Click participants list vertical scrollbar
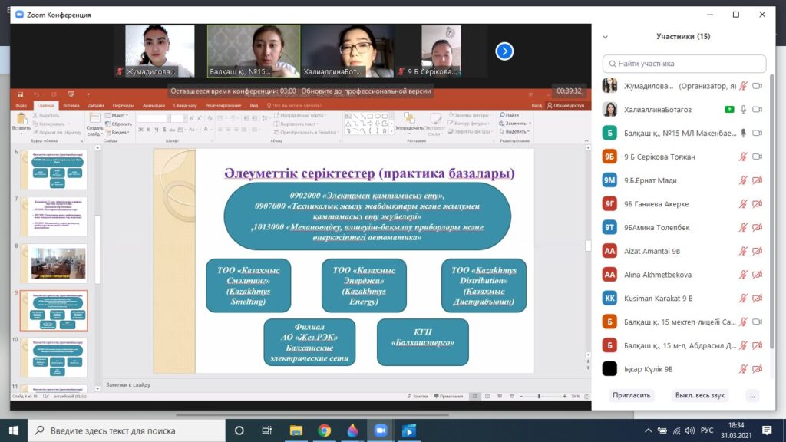The height and width of the screenshot is (442, 786). pyautogui.click(x=772, y=210)
